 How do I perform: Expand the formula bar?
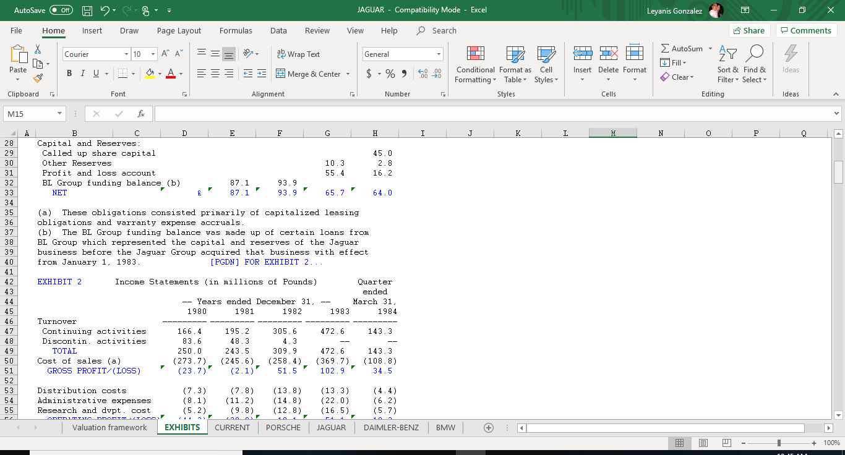coord(837,114)
